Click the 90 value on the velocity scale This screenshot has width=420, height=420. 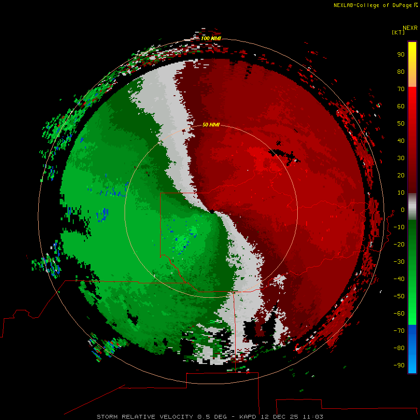(x=401, y=55)
